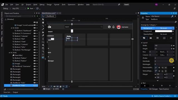This screenshot has height=100, width=178.
Task: Open Arrange by: Category dropdown
Action: pyautogui.click(x=149, y=25)
